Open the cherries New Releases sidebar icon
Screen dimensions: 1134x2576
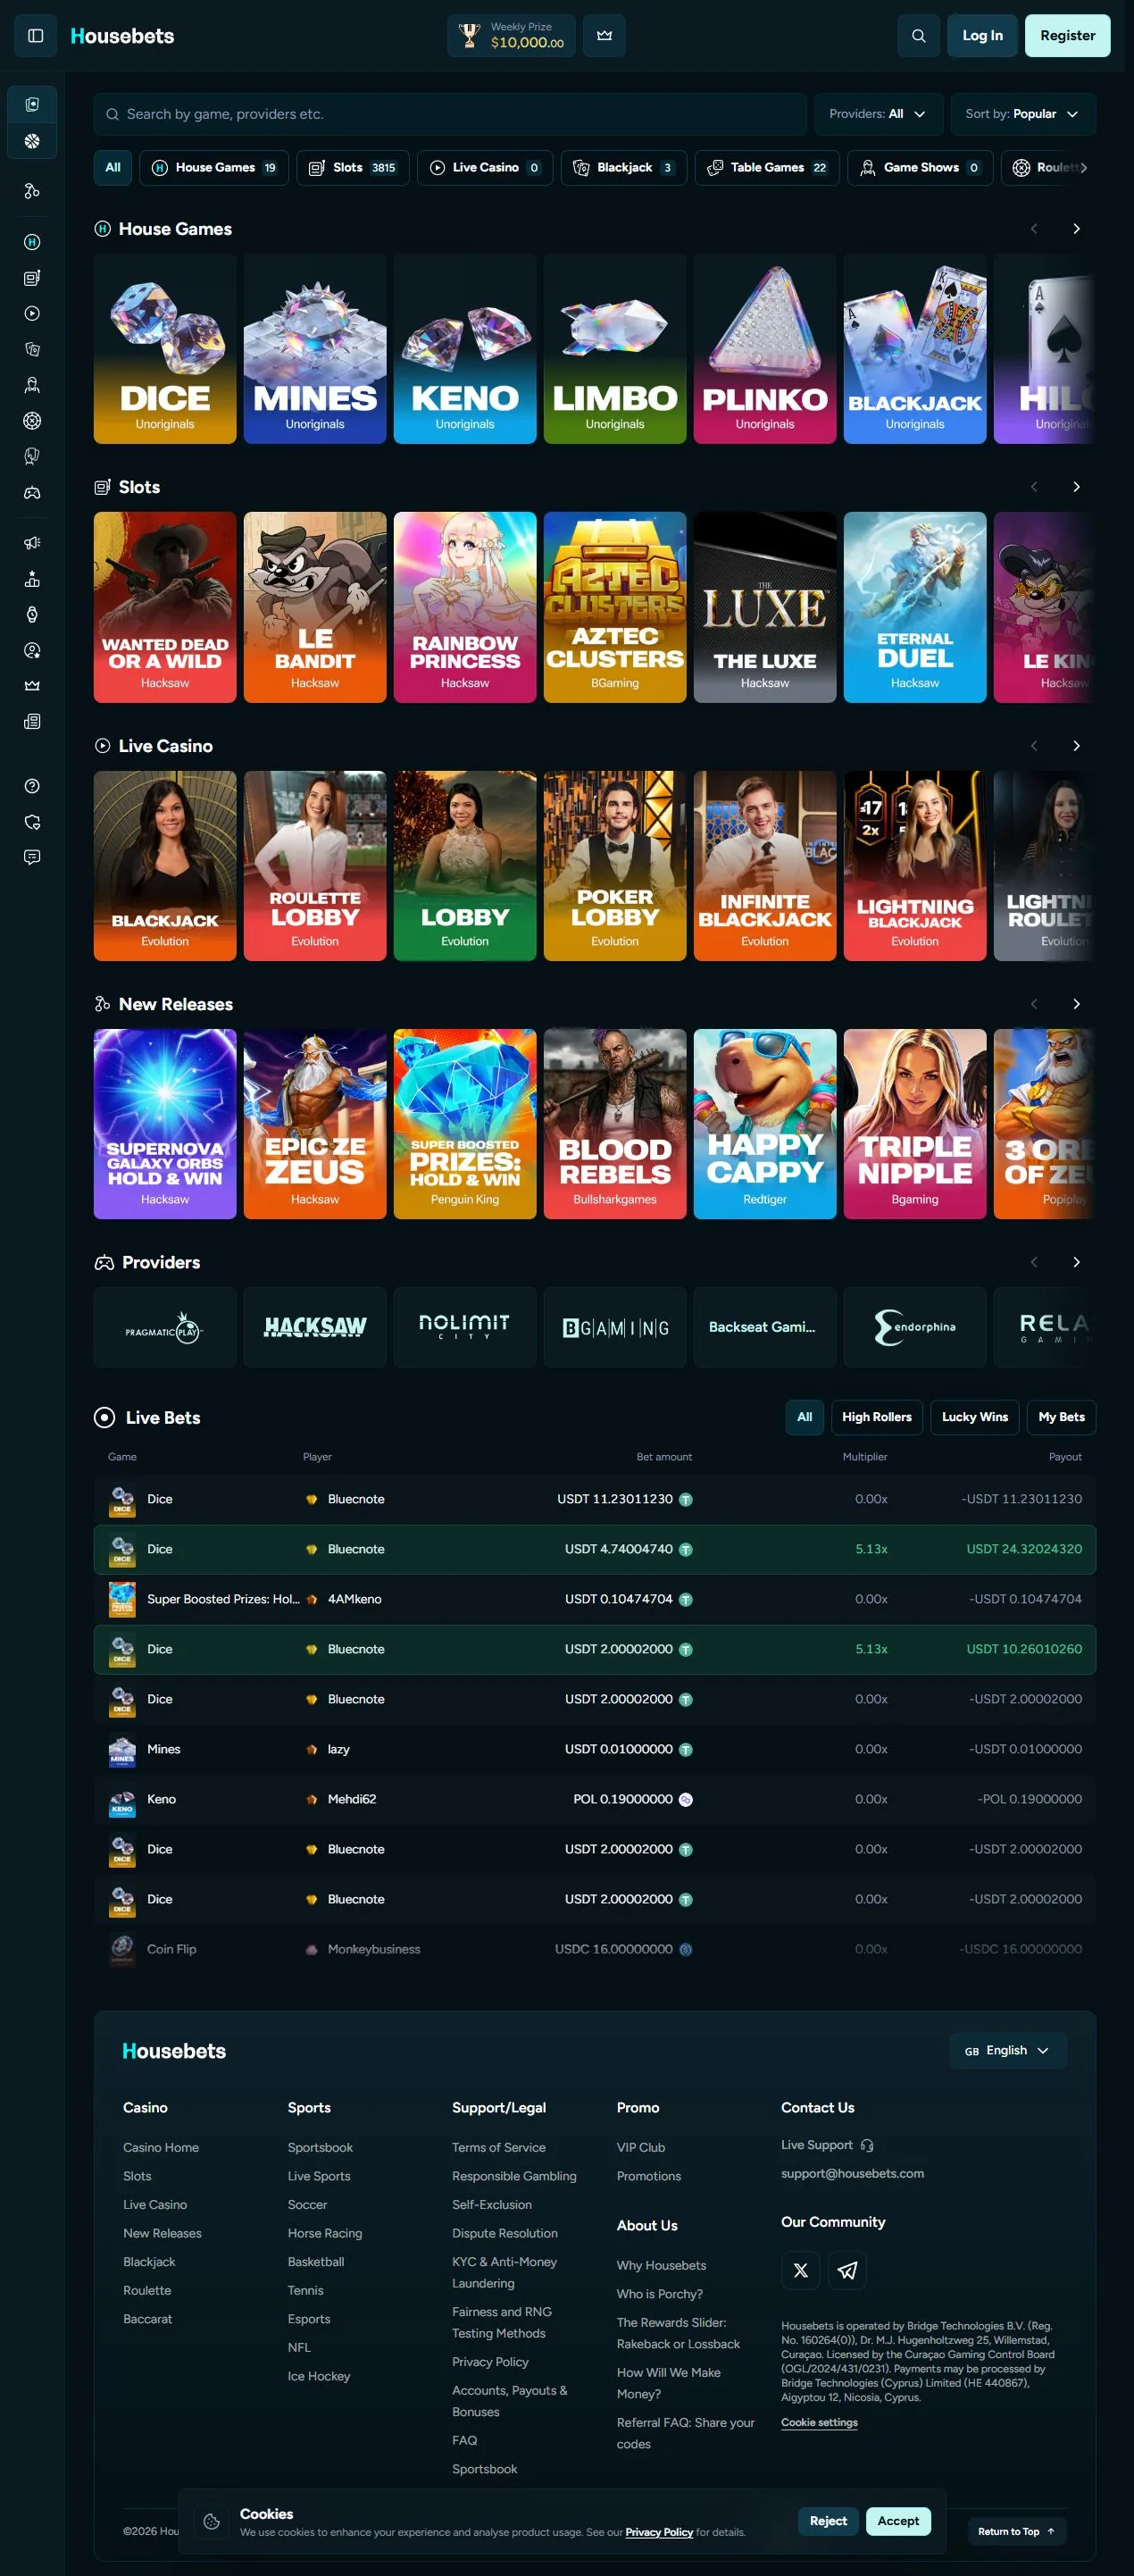click(x=32, y=191)
